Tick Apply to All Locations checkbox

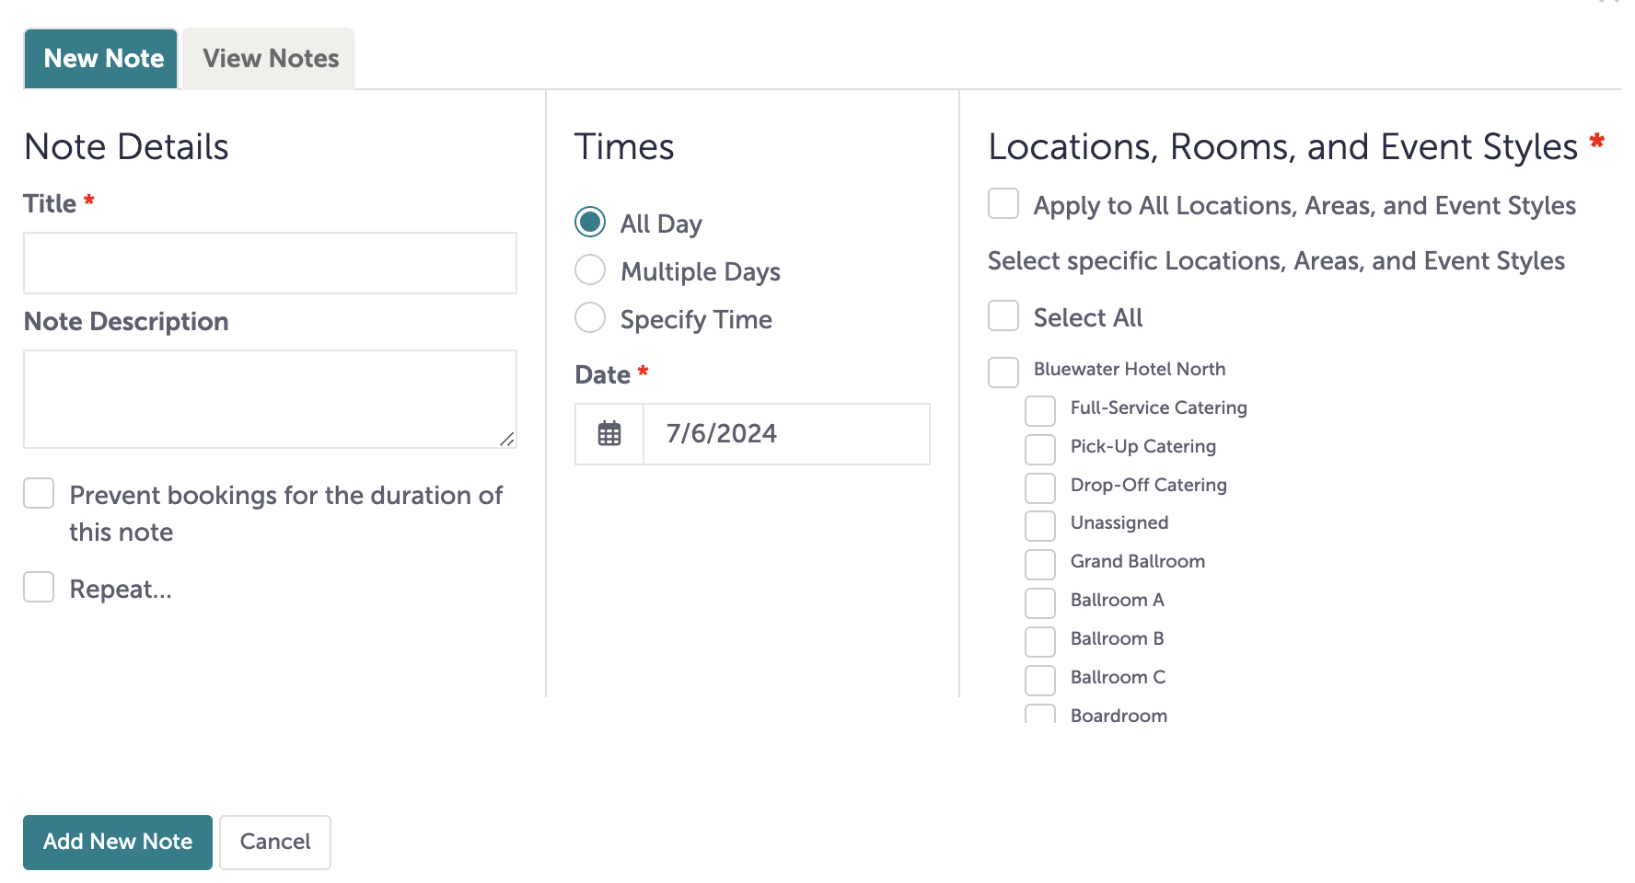click(x=1003, y=204)
